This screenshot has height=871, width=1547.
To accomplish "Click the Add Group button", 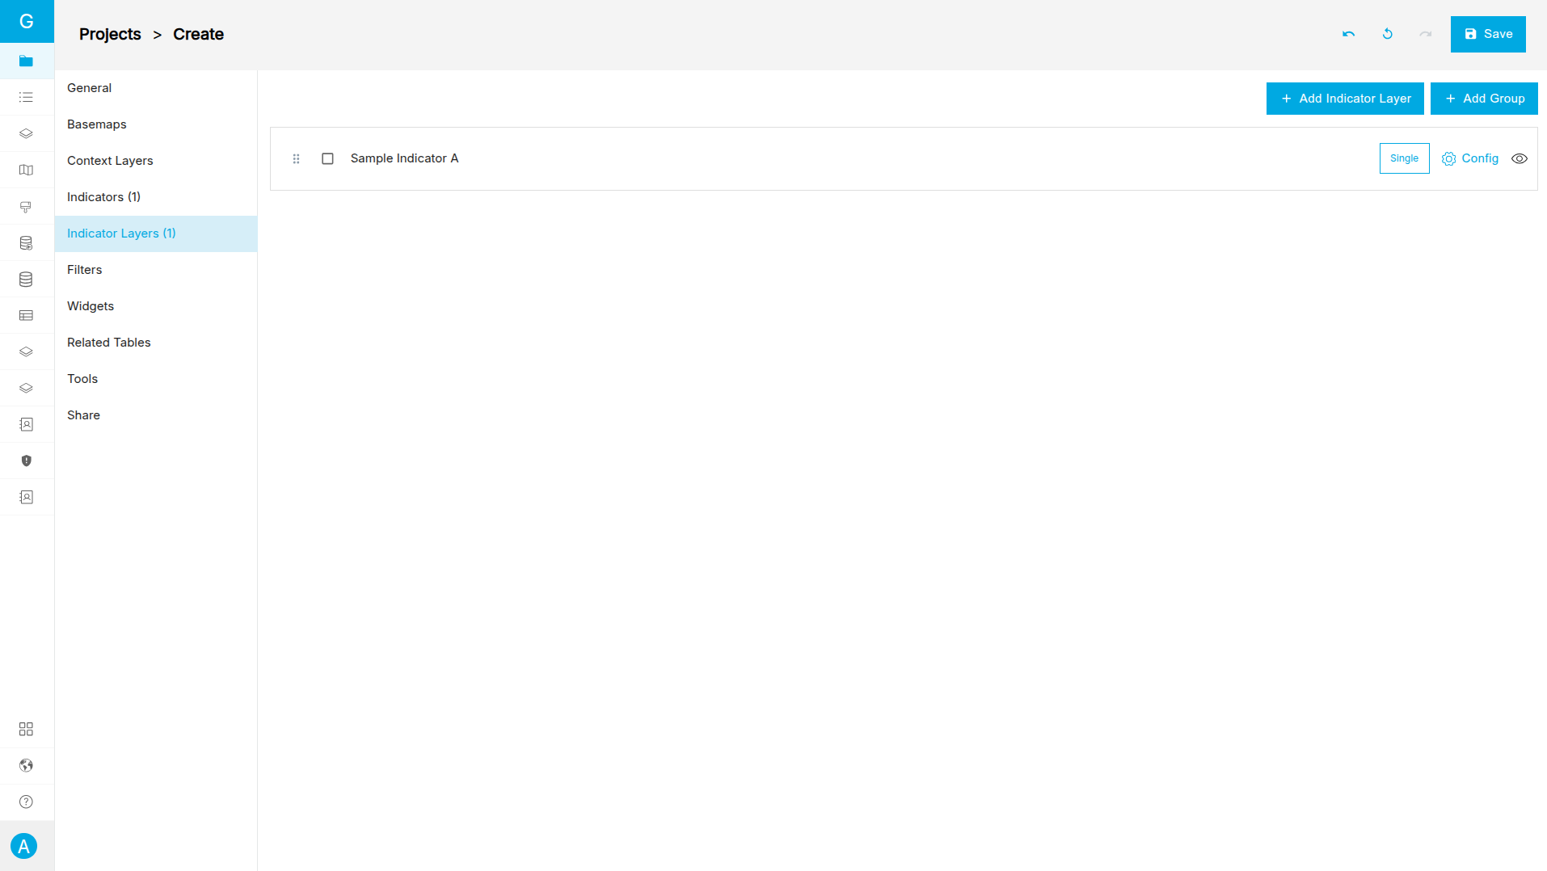I will [1483, 99].
